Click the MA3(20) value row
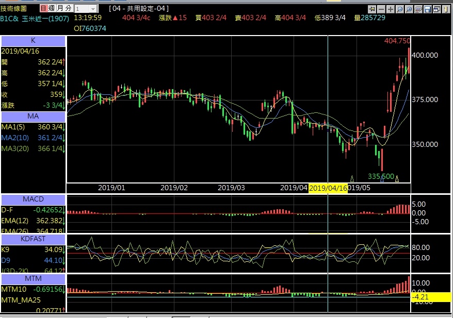Screen dimensions: 453x318 [x=33, y=148]
